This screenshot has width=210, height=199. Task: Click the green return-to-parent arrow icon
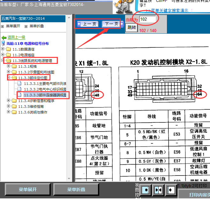(x=4, y=38)
